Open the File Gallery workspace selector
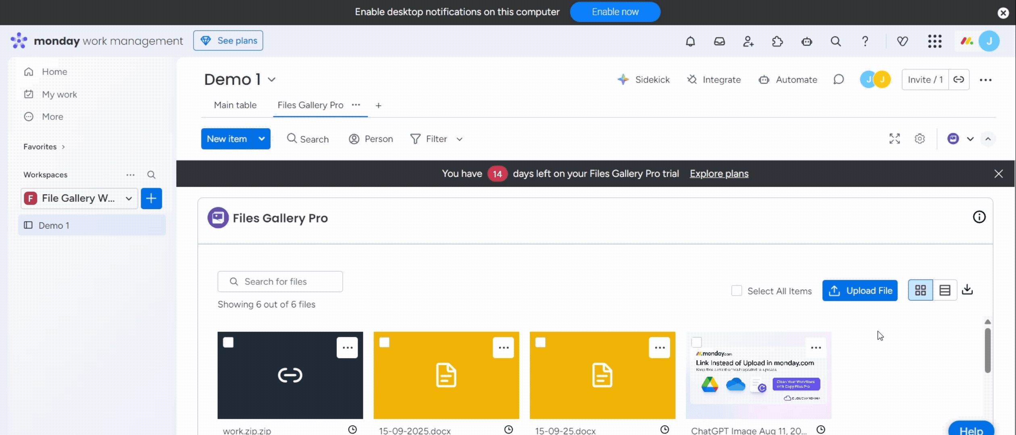The width and height of the screenshot is (1016, 435). tap(79, 198)
